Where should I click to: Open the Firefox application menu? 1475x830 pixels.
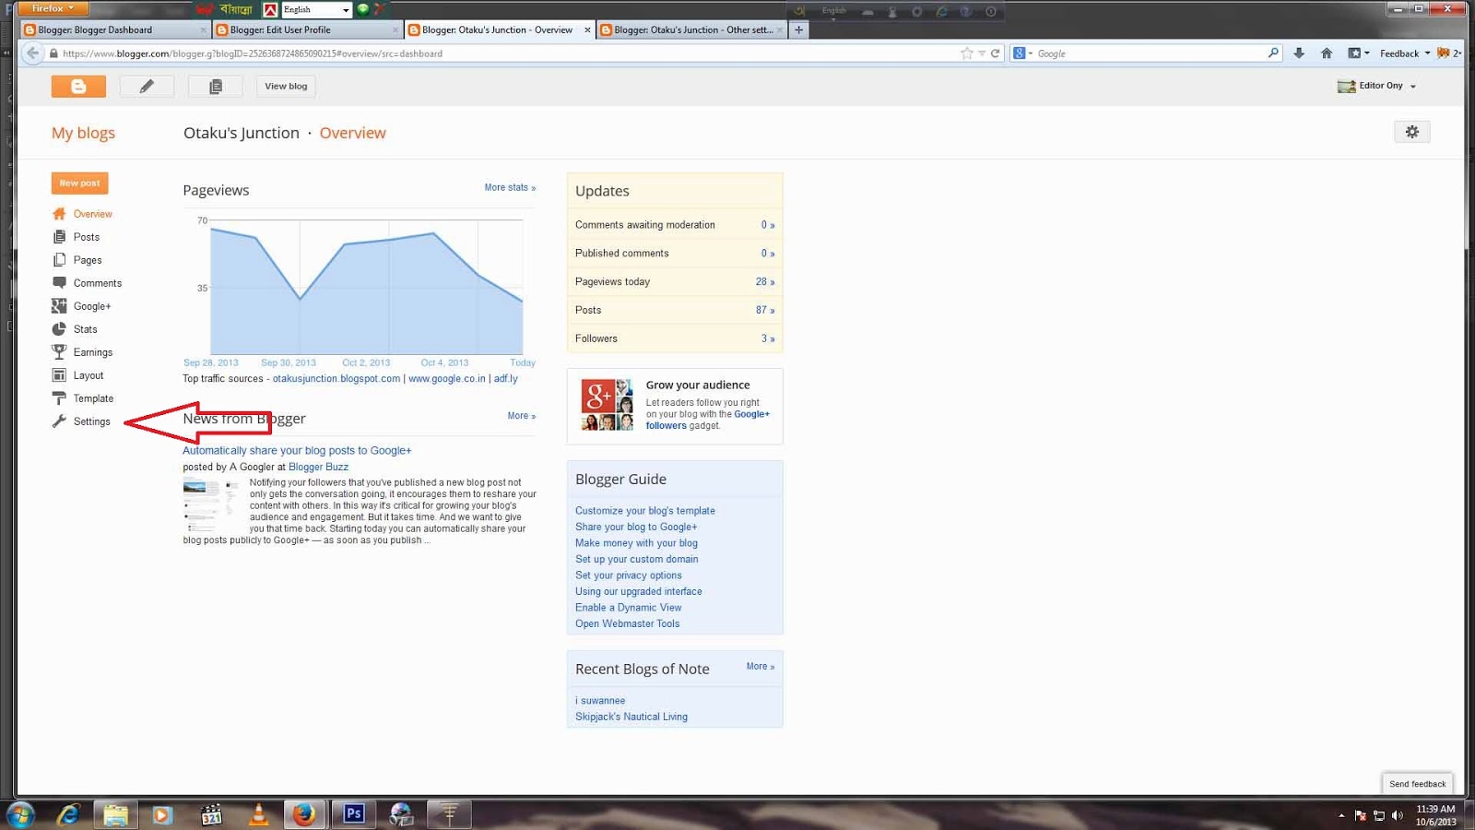click(x=53, y=8)
